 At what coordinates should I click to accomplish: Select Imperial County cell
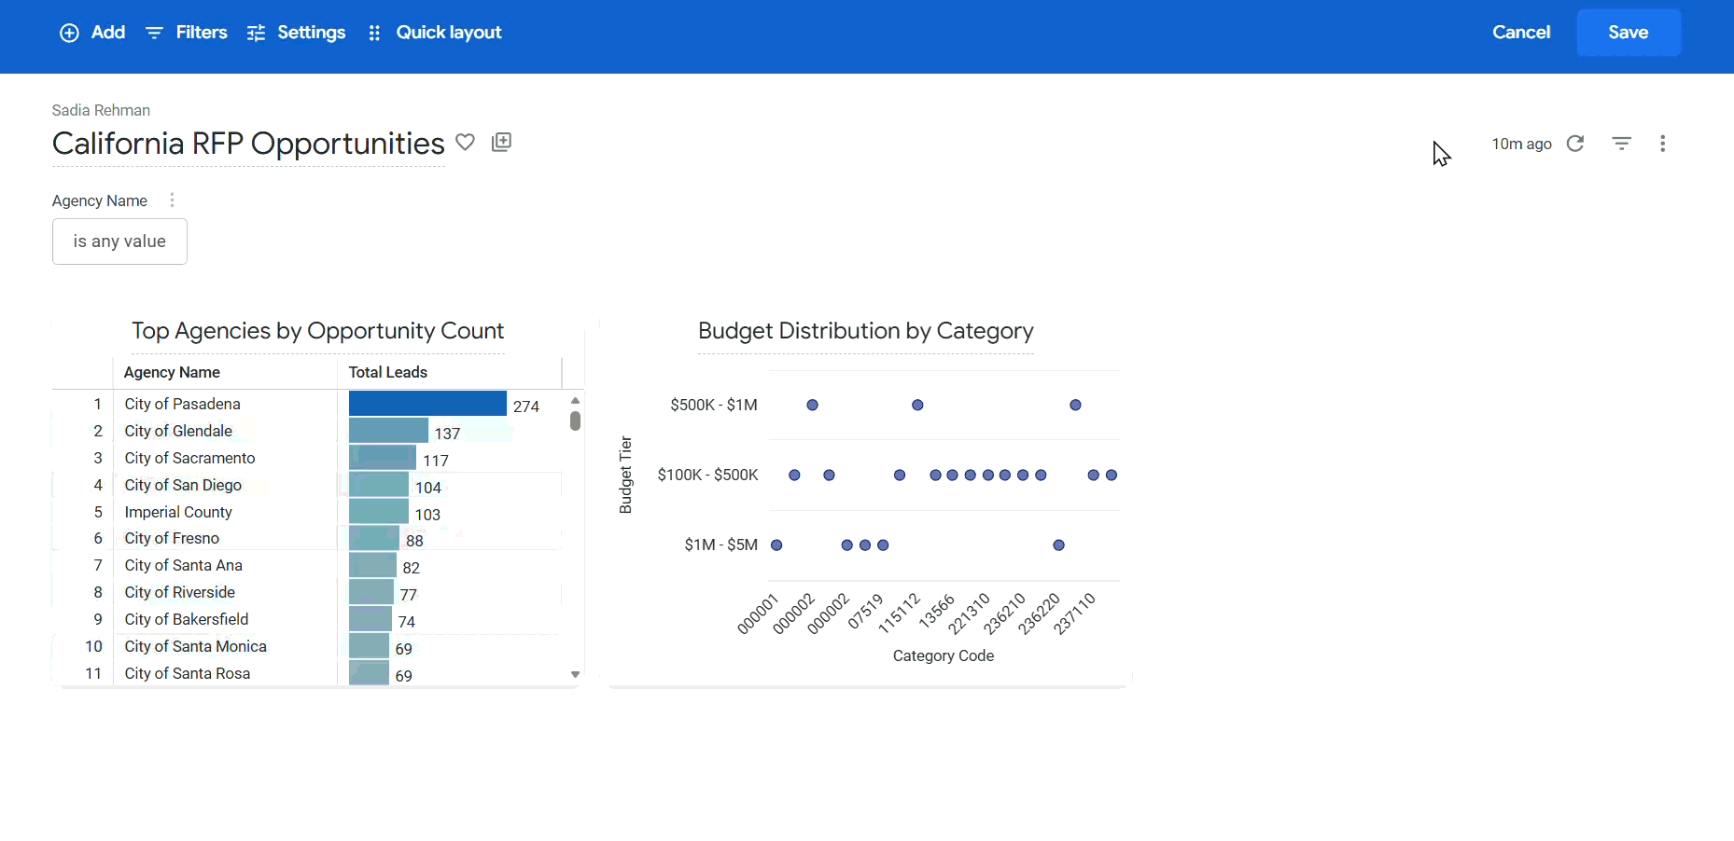[178, 512]
